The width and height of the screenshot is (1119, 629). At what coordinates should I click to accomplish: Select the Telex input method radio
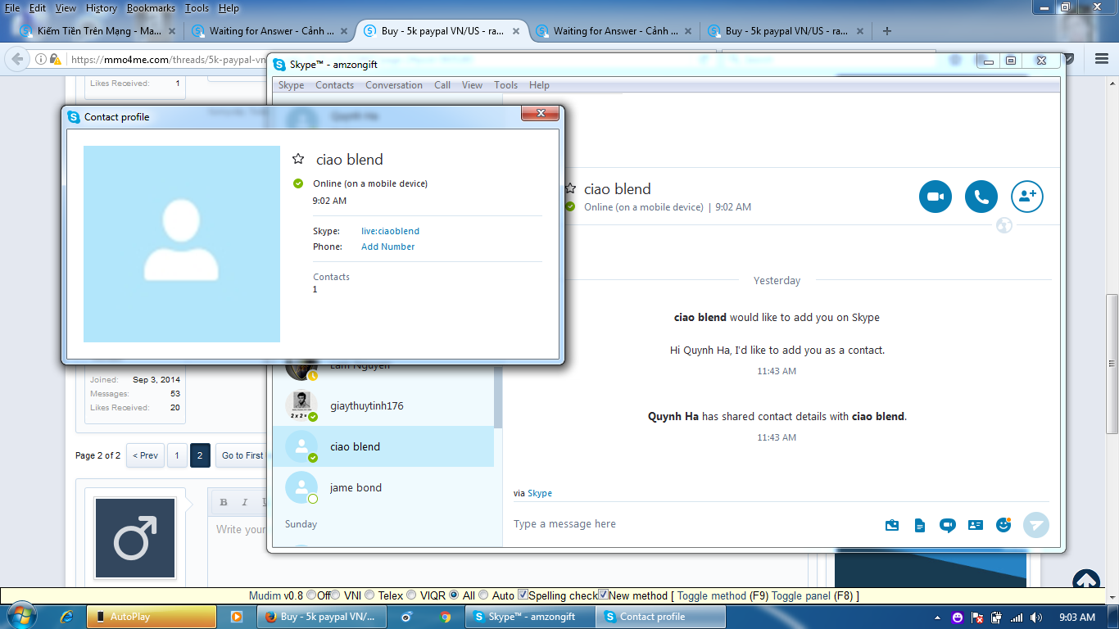[369, 595]
